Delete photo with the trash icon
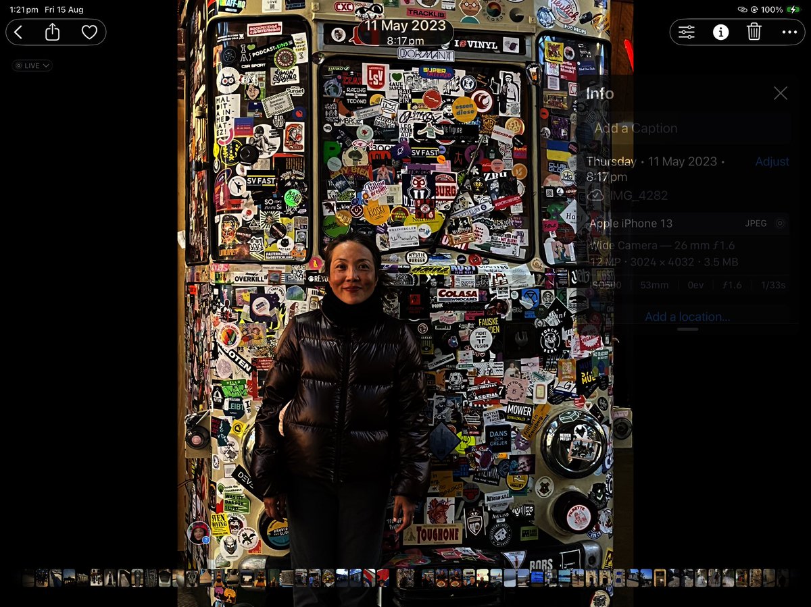811x607 pixels. pos(754,32)
